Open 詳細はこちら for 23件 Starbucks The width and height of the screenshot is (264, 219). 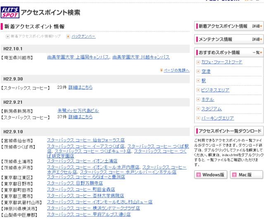[x=80, y=87]
